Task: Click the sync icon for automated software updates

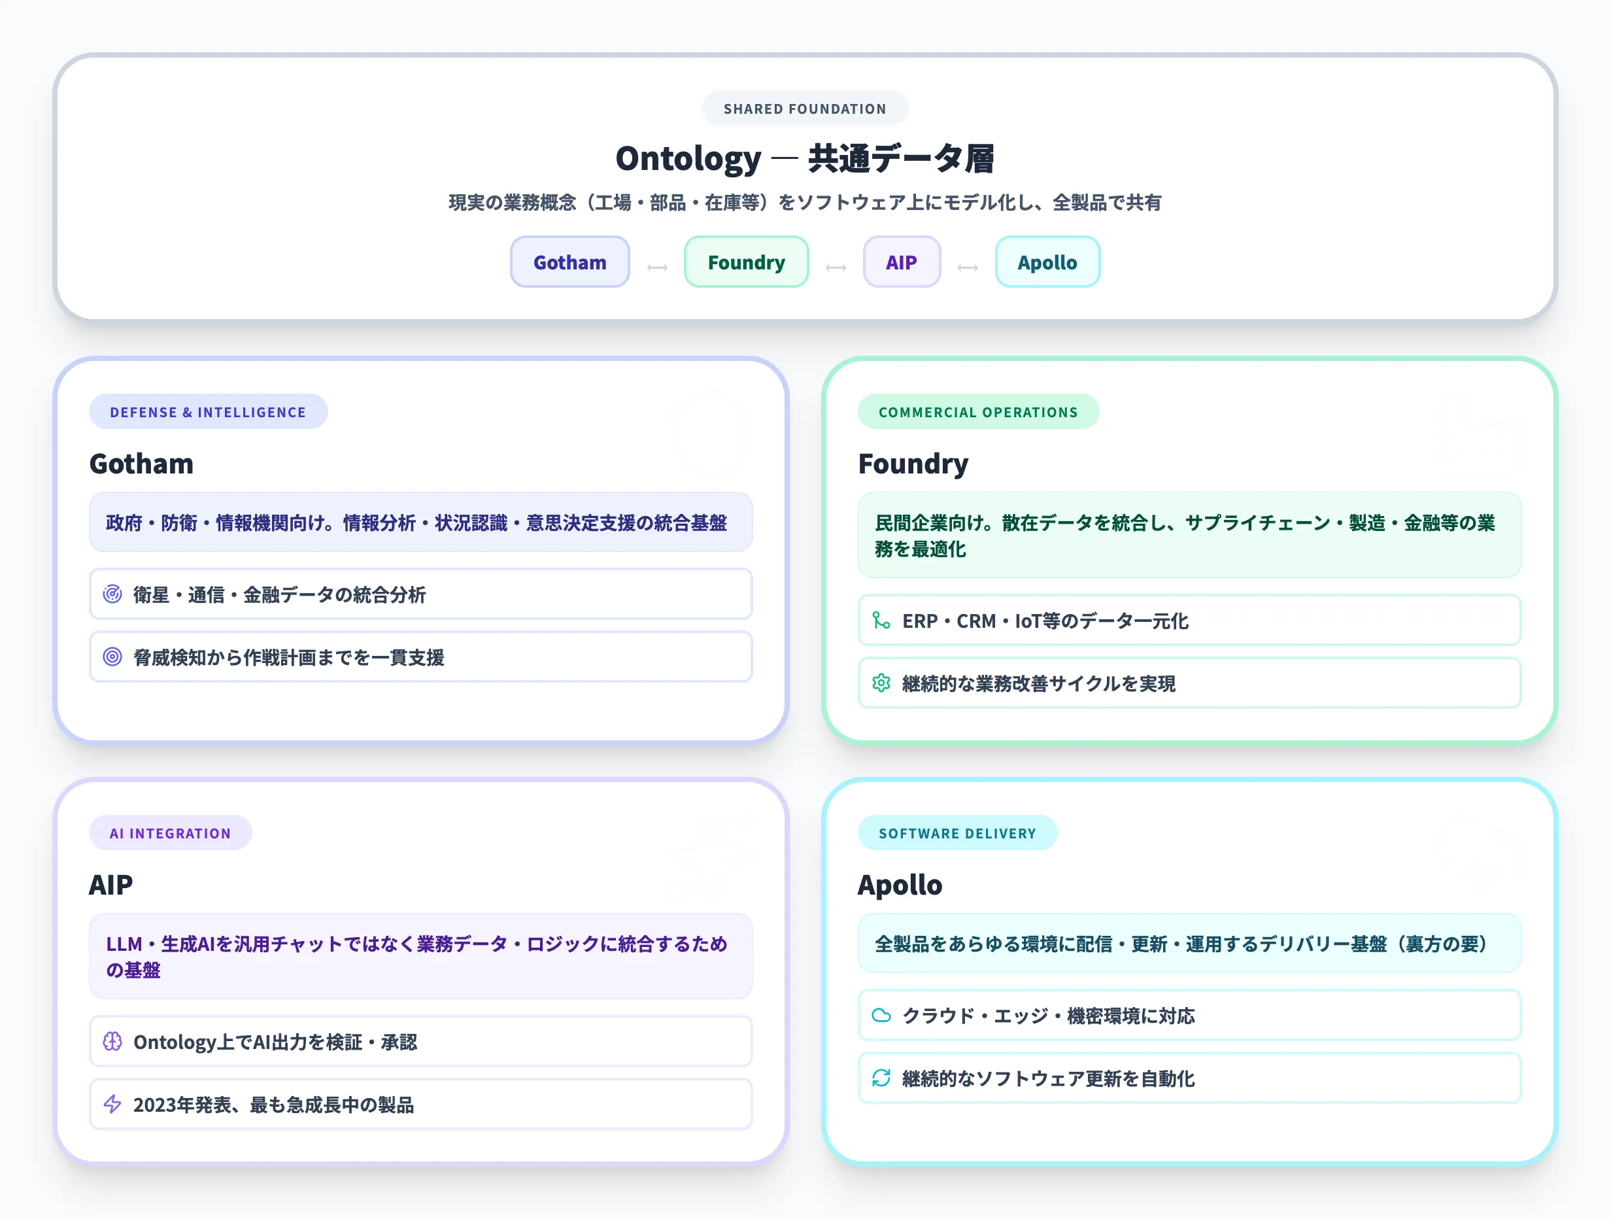Action: [x=882, y=1078]
